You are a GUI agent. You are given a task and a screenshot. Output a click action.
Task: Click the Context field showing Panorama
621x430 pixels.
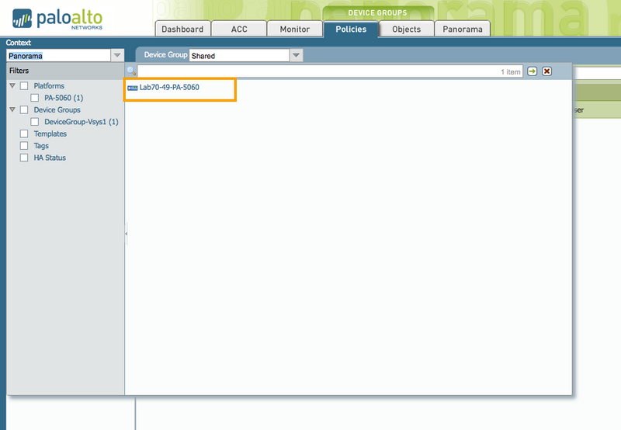click(x=59, y=55)
